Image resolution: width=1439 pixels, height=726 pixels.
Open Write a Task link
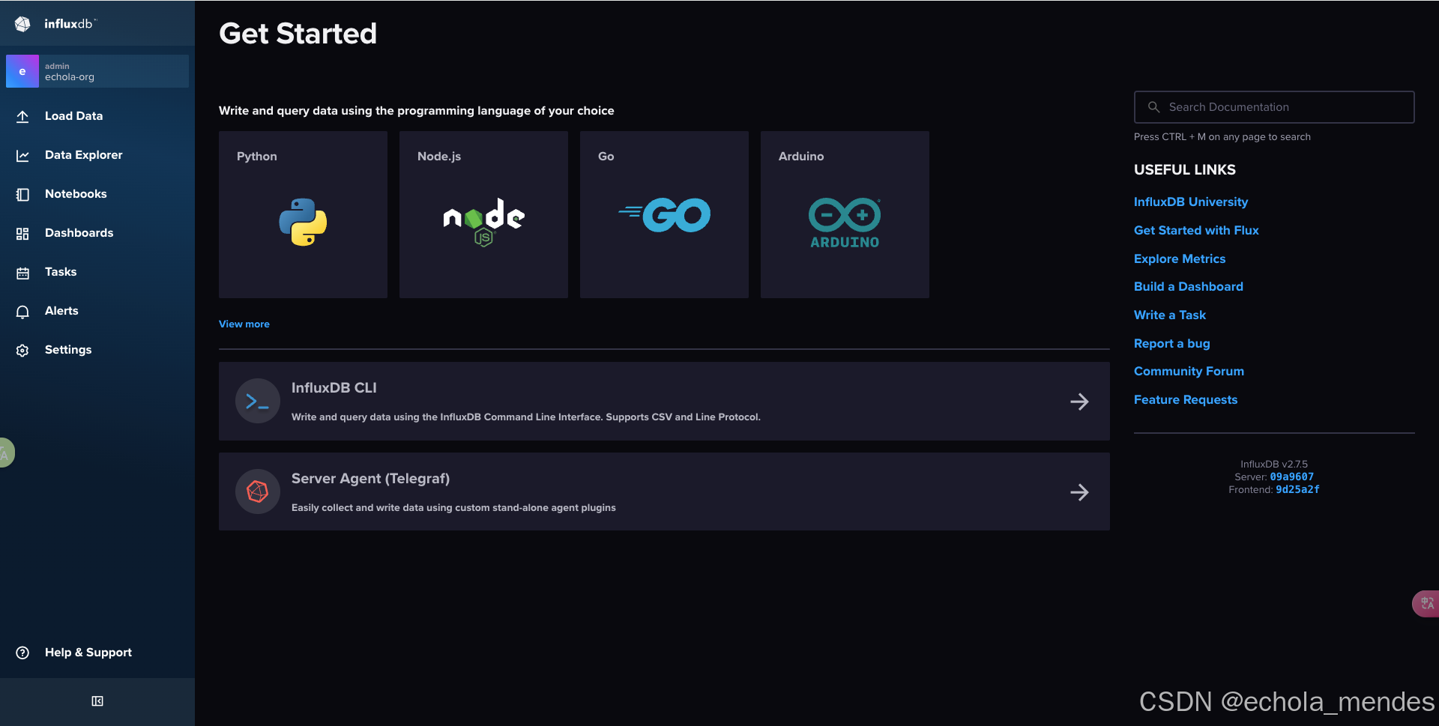pyautogui.click(x=1170, y=315)
